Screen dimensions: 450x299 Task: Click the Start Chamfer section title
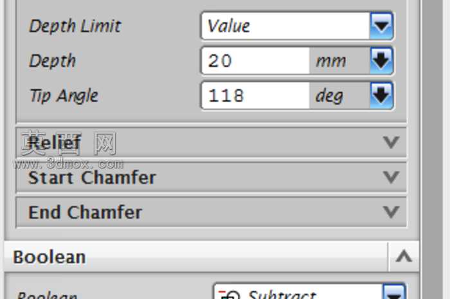tap(92, 177)
